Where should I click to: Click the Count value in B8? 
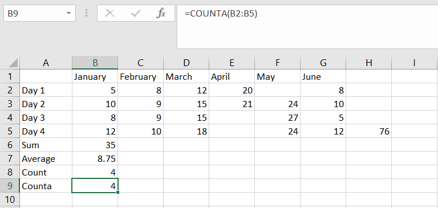click(x=95, y=172)
